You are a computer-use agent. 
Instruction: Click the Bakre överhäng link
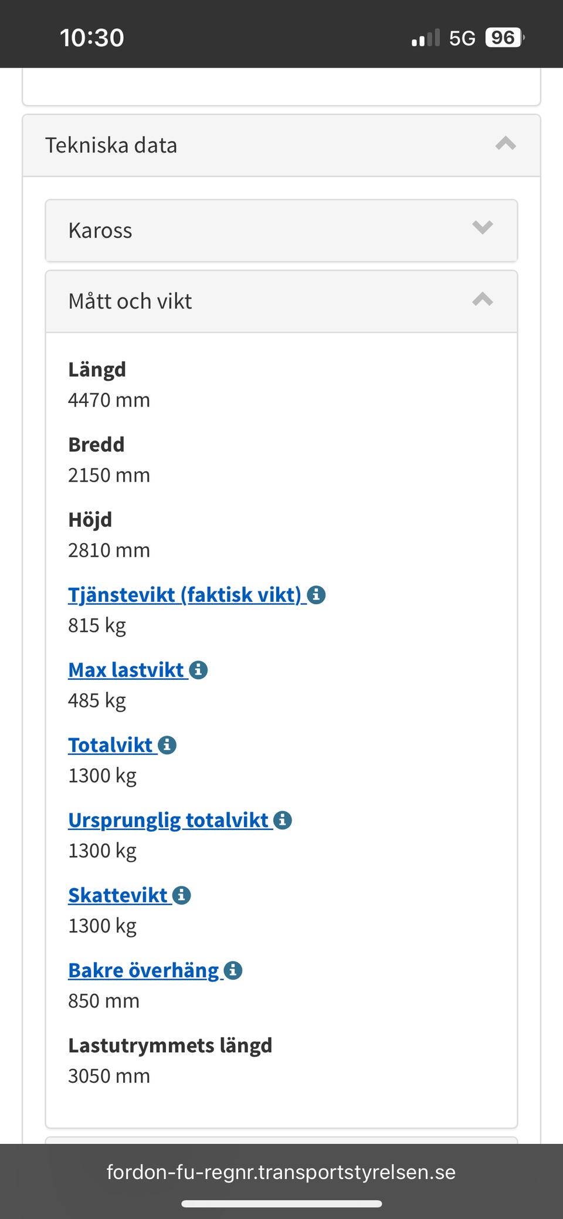143,970
